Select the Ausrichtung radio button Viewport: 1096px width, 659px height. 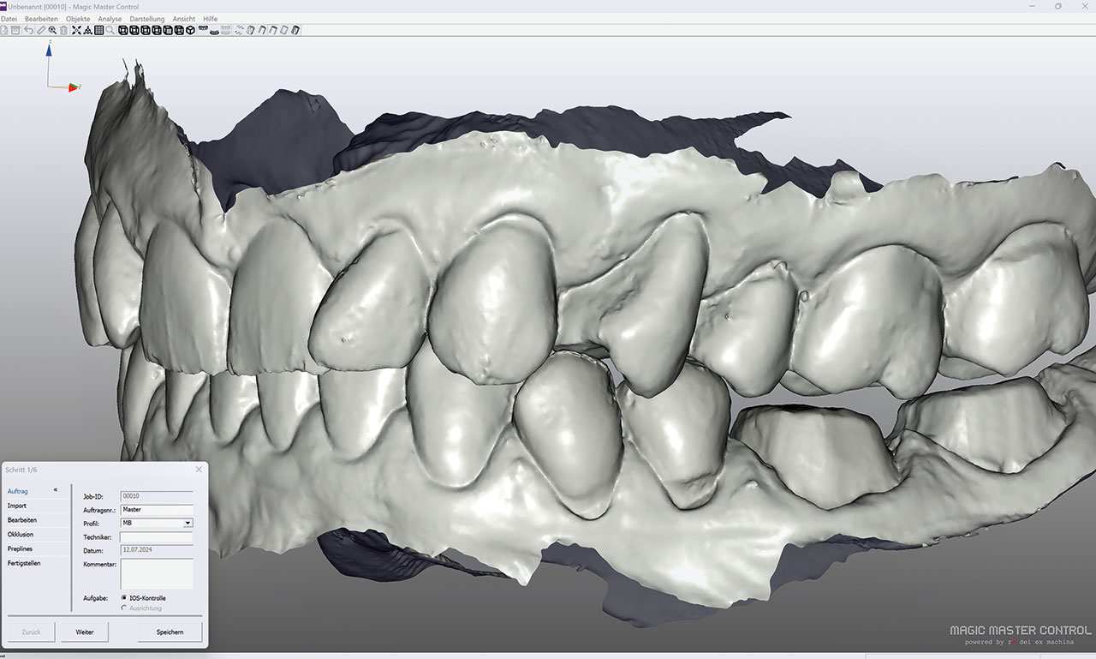click(124, 608)
